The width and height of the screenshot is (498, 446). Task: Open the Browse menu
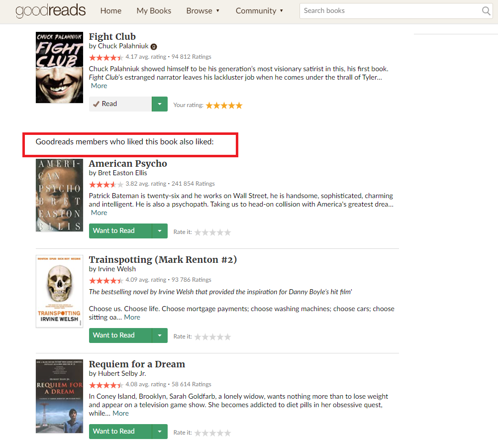click(202, 11)
